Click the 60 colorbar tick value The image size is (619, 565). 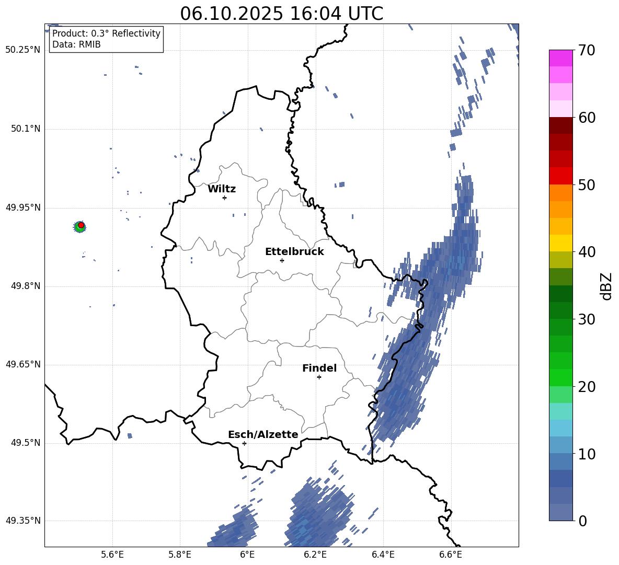tap(587, 118)
